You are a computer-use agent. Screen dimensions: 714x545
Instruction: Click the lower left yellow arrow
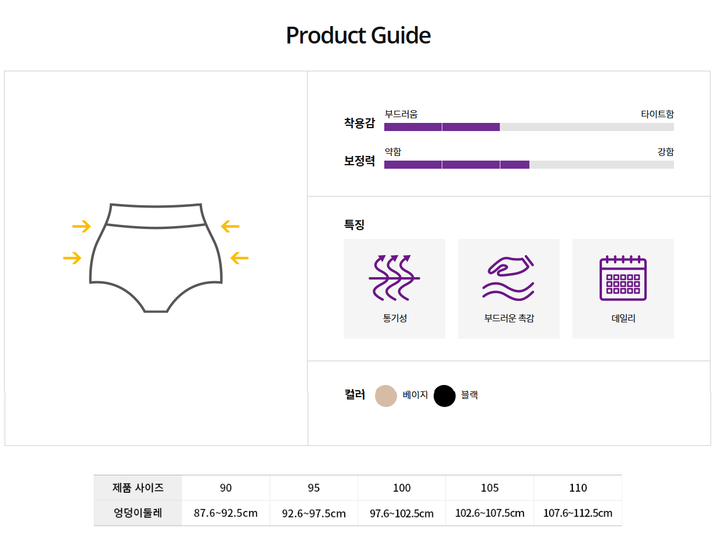click(x=73, y=258)
